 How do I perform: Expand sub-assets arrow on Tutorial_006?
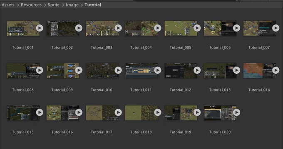click(236, 28)
